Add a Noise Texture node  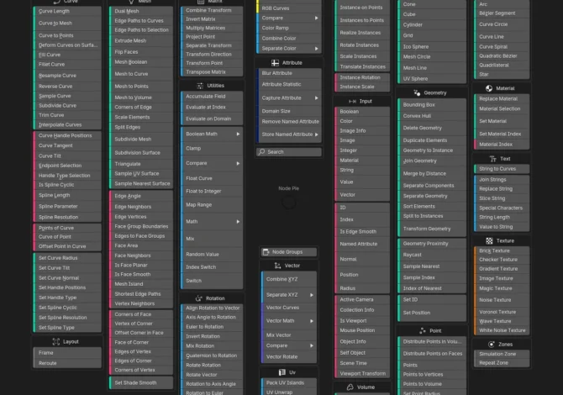coord(502,300)
